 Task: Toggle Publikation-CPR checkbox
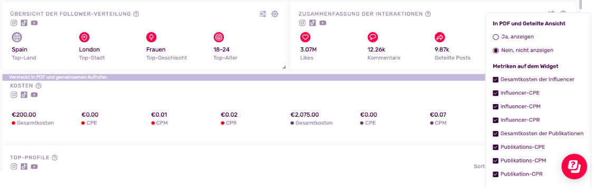point(495,174)
